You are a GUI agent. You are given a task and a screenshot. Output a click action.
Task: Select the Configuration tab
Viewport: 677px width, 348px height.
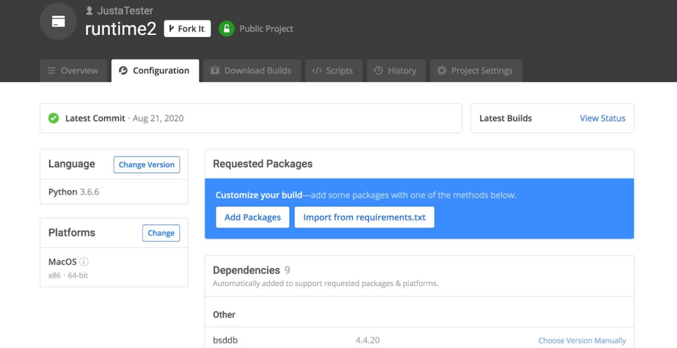tap(155, 71)
